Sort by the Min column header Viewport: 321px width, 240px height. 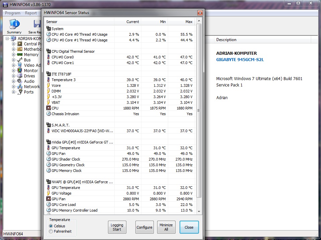(154, 22)
